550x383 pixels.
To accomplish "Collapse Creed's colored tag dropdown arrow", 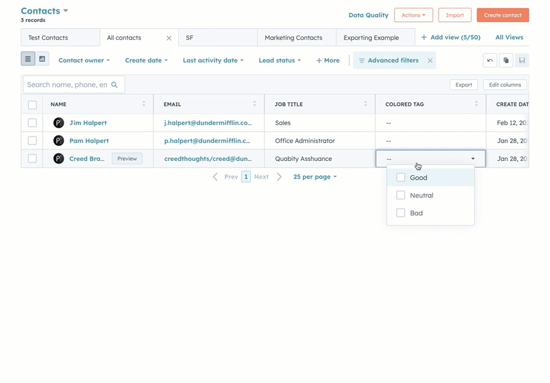I will pos(473,159).
